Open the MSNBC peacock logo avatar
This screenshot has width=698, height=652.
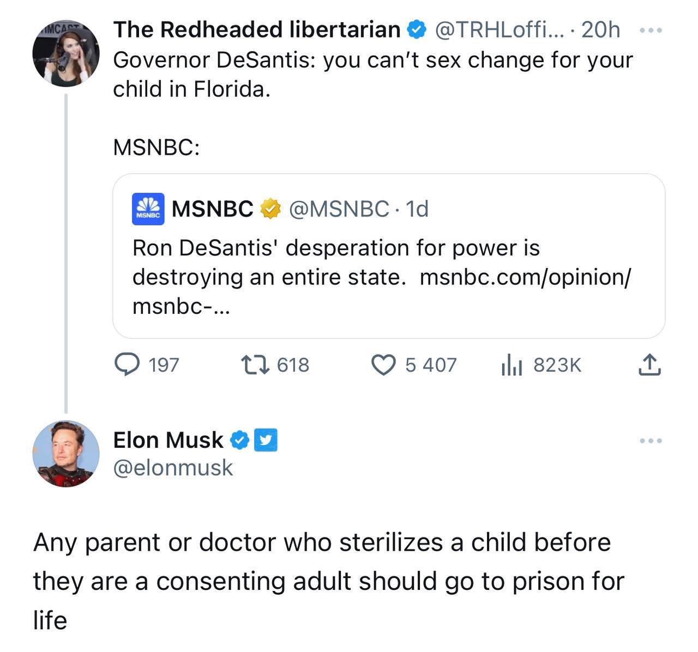[x=148, y=209]
